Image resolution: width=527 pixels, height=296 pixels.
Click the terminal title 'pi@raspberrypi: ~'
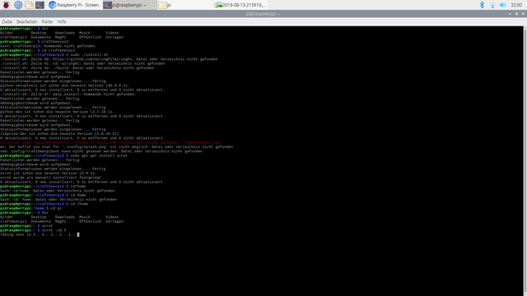[x=263, y=14]
